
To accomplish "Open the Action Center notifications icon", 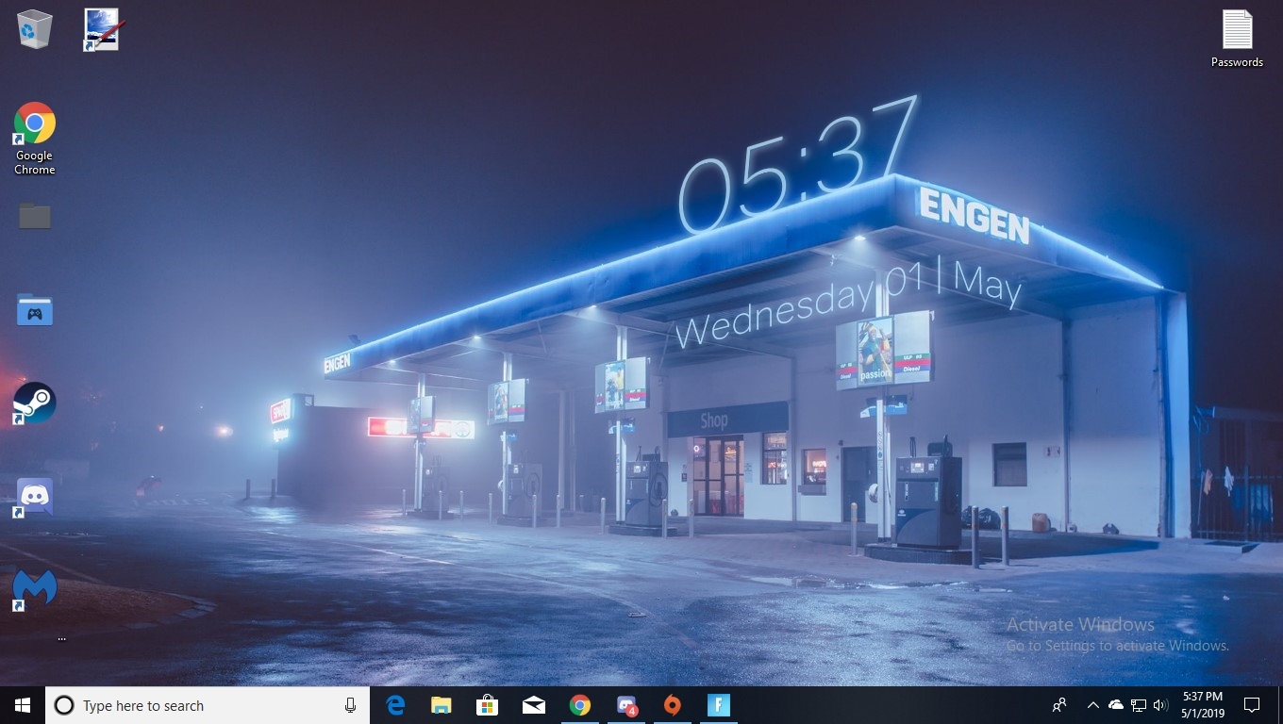I will (1252, 705).
